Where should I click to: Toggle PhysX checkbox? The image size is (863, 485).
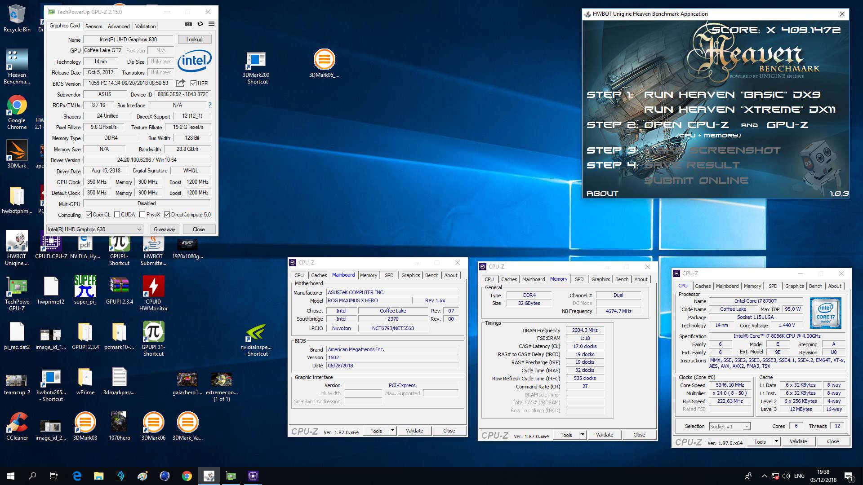(142, 215)
